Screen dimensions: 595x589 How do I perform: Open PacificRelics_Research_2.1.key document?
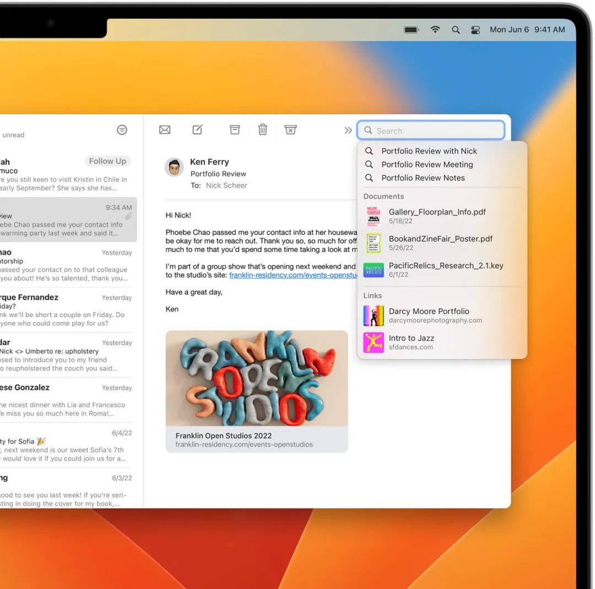(445, 270)
